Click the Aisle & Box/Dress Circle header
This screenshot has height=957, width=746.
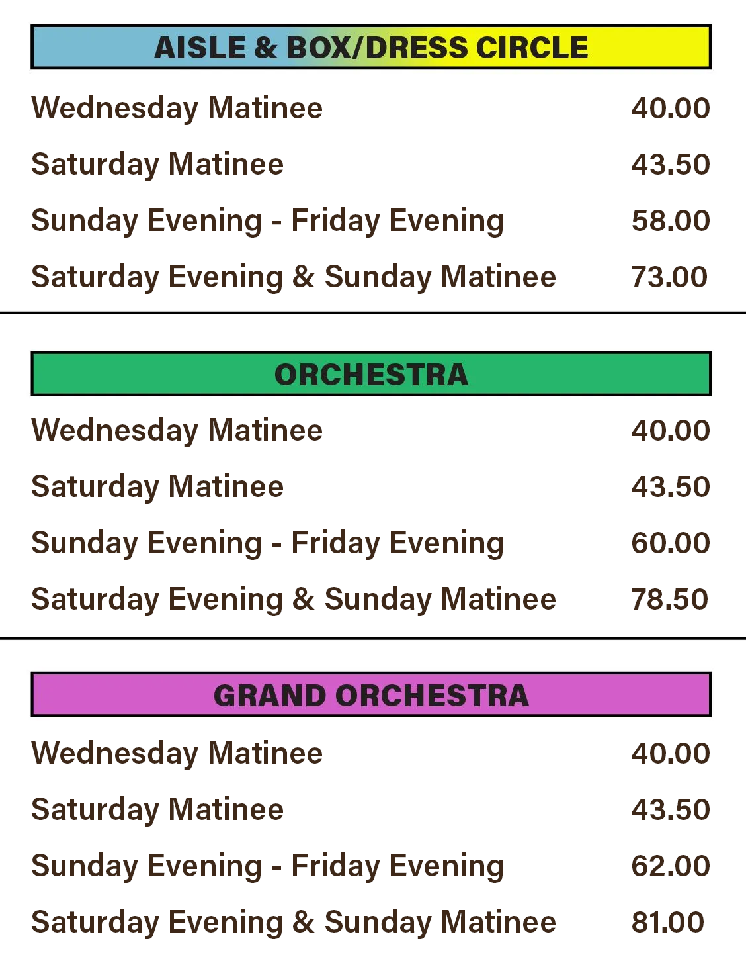(x=371, y=48)
